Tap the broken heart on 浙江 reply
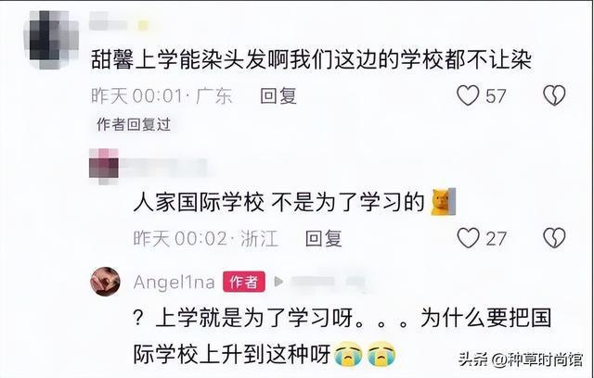 (x=554, y=238)
